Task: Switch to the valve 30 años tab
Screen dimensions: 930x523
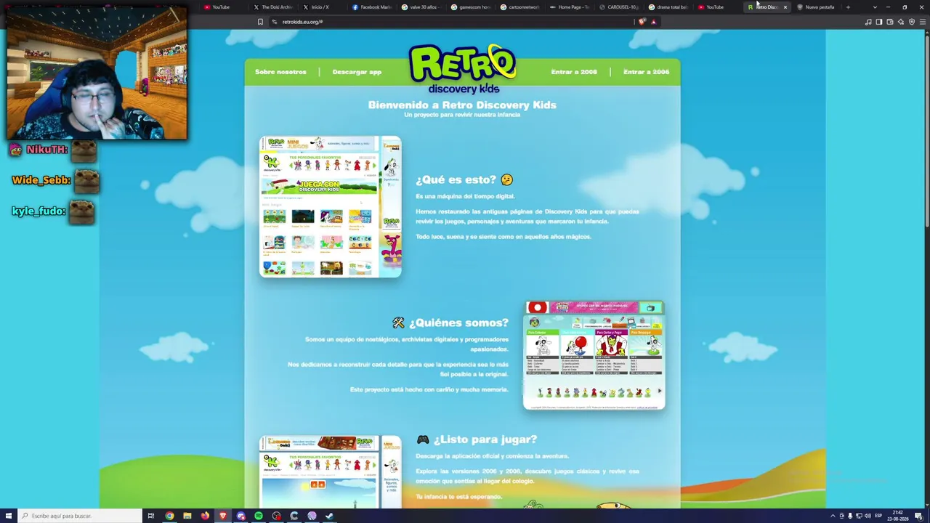Action: (x=421, y=7)
